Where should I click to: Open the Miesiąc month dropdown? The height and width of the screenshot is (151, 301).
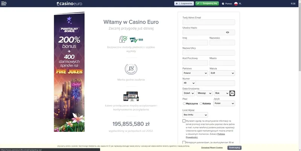(204, 93)
